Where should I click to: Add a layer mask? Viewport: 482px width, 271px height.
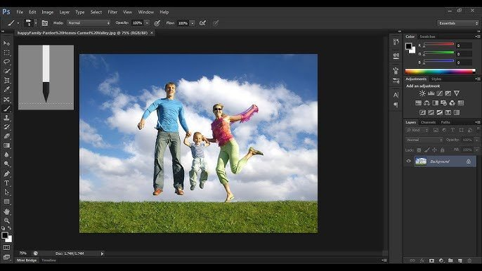(431, 260)
